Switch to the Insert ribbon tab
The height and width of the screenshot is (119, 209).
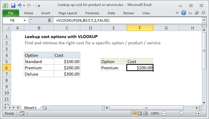tap(46, 13)
